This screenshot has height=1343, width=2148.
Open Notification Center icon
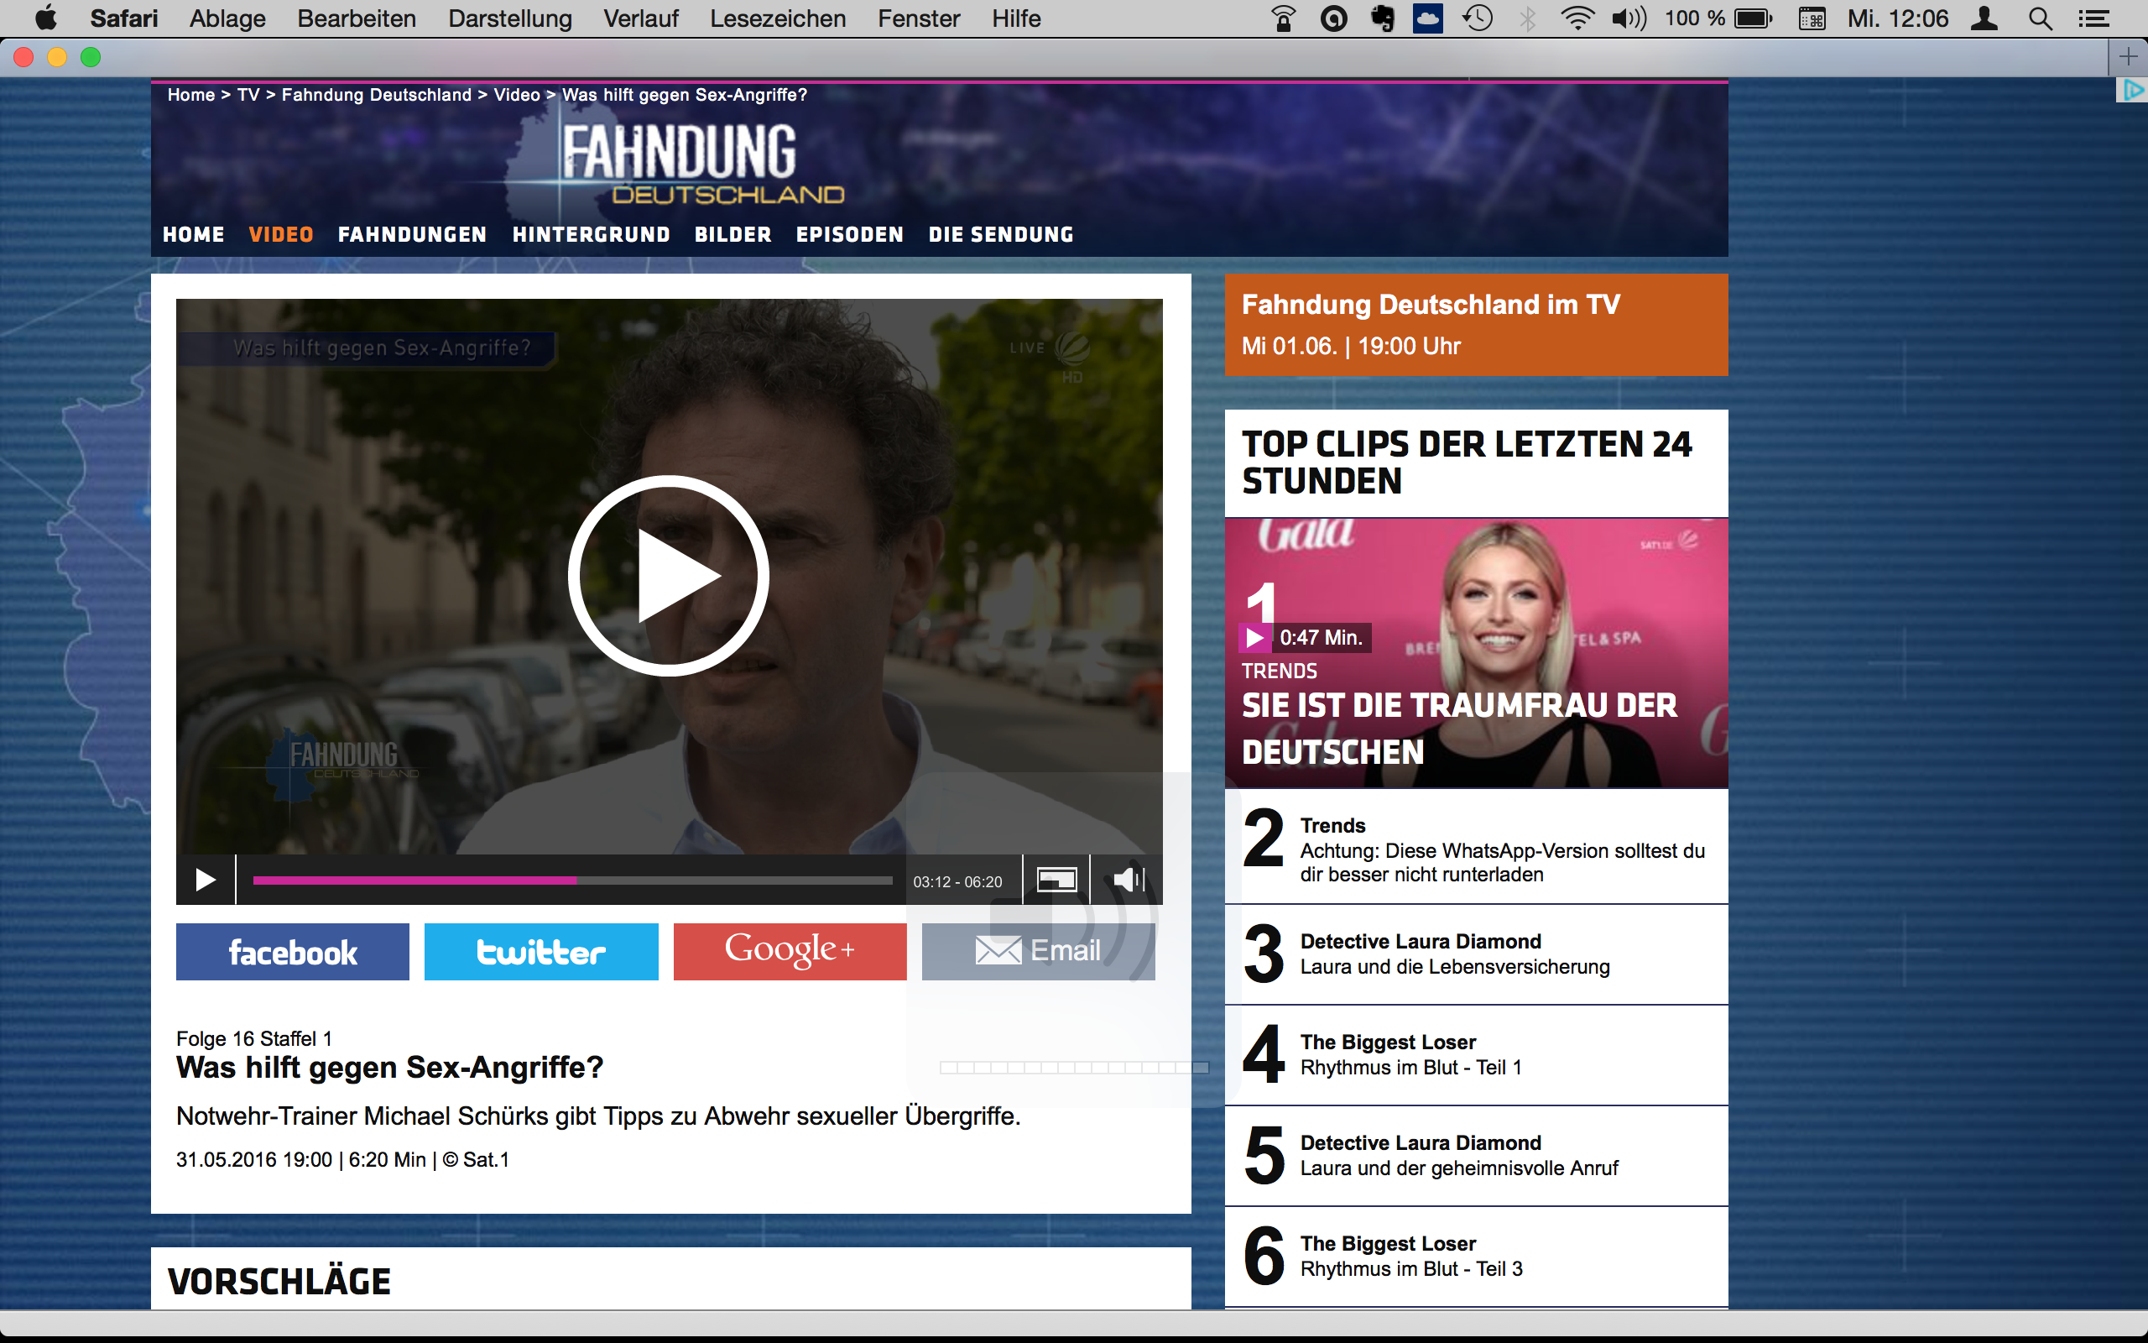(2093, 18)
